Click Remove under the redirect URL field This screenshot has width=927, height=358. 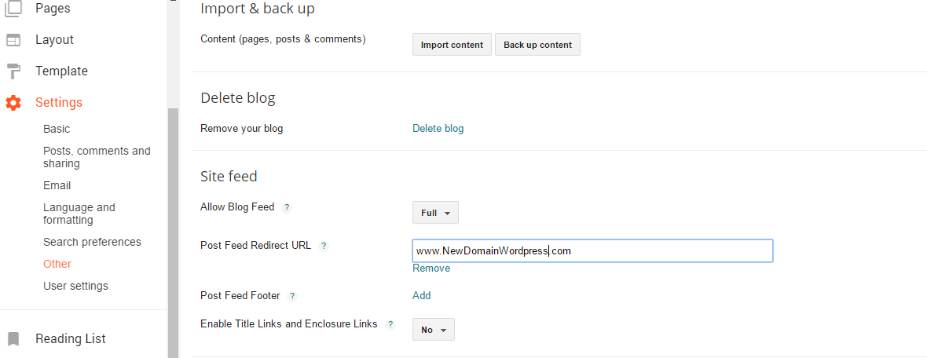431,268
